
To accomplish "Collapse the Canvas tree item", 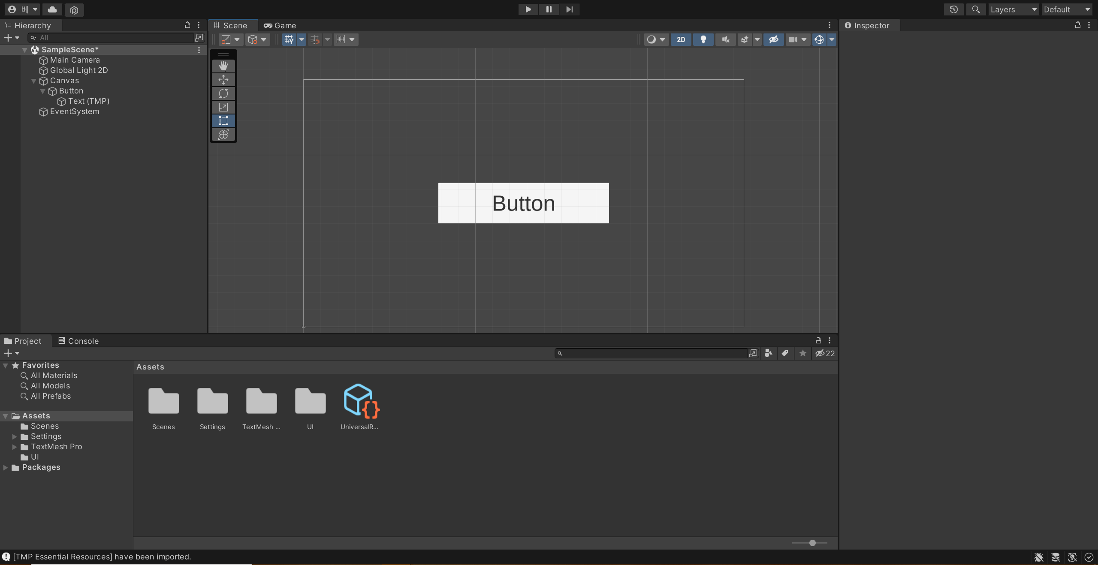I will [33, 81].
